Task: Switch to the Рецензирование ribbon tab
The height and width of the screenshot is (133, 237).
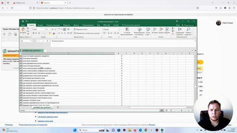Action: tap(88, 25)
